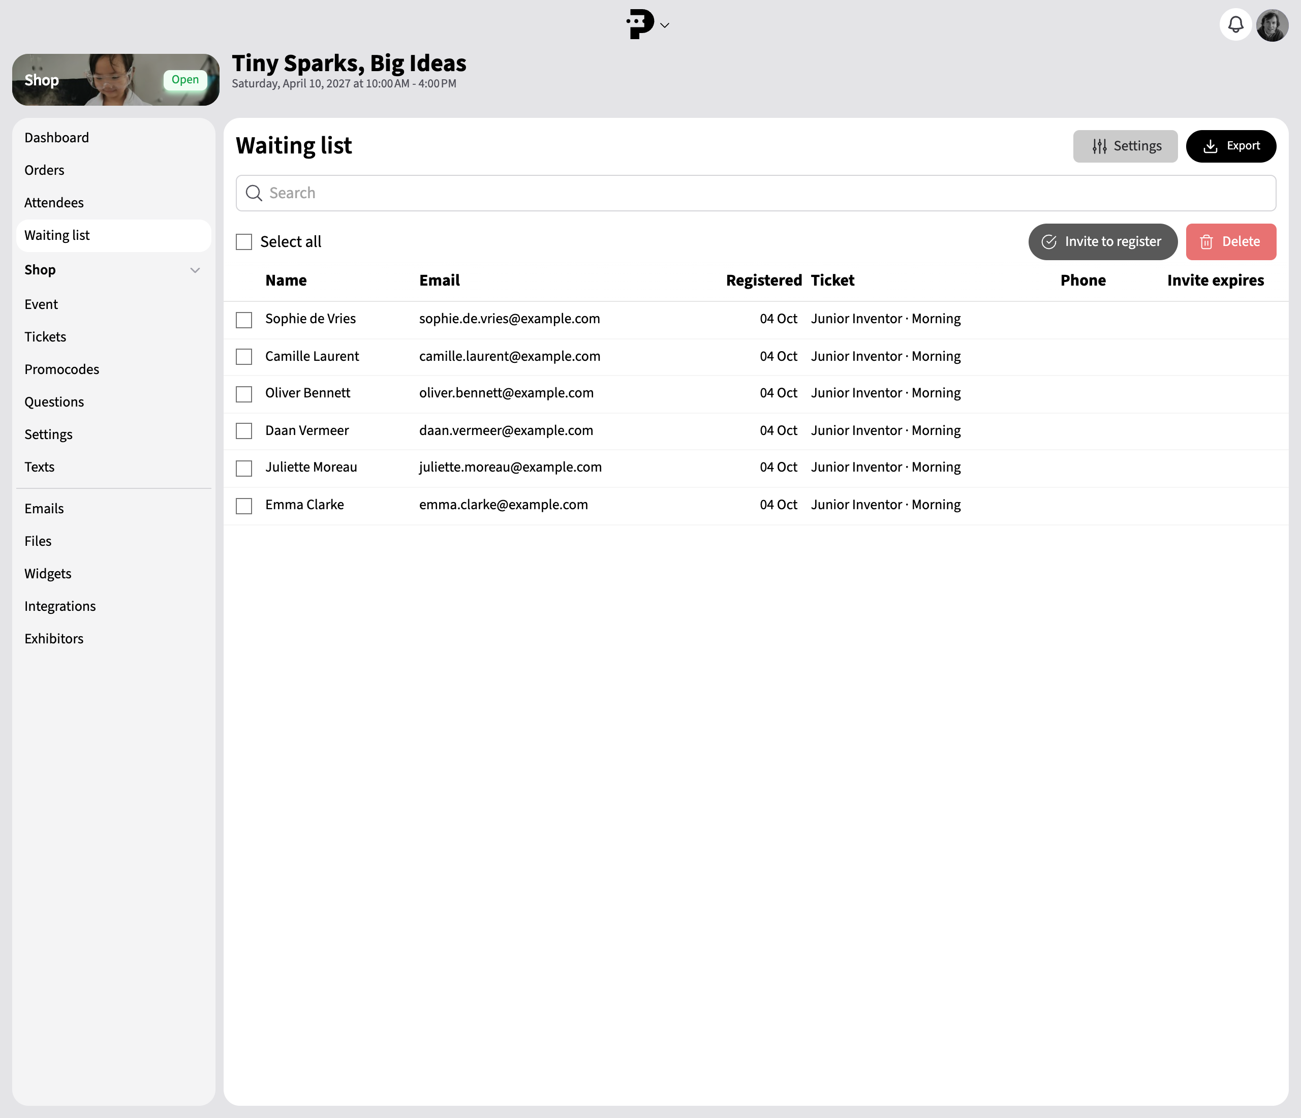Click the P logo at top center
Screen dimensions: 1301x1118
pyautogui.click(x=640, y=24)
